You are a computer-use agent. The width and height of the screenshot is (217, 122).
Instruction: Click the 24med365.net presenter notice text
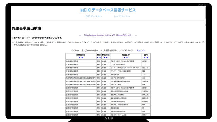(108, 35)
